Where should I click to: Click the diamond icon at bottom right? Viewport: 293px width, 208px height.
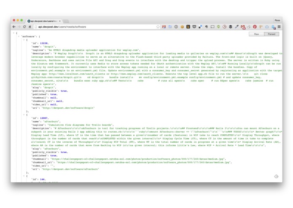point(276,176)
